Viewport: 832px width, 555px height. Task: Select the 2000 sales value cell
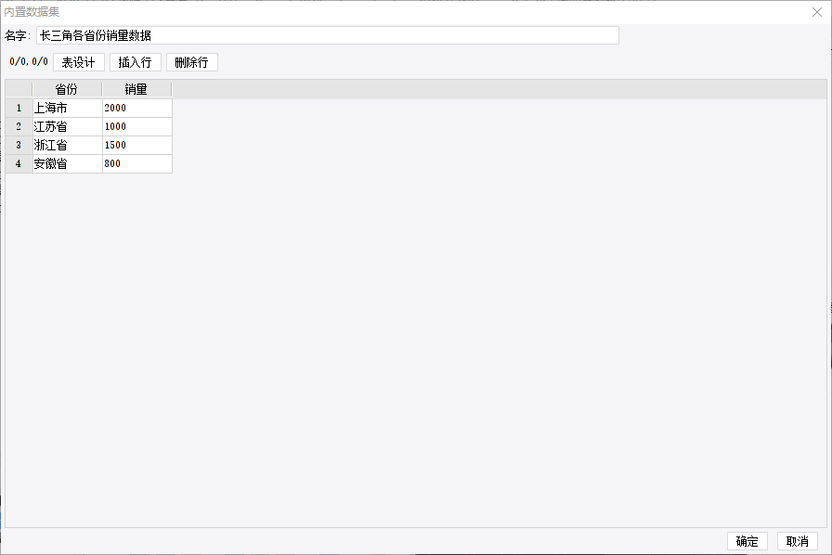[136, 108]
